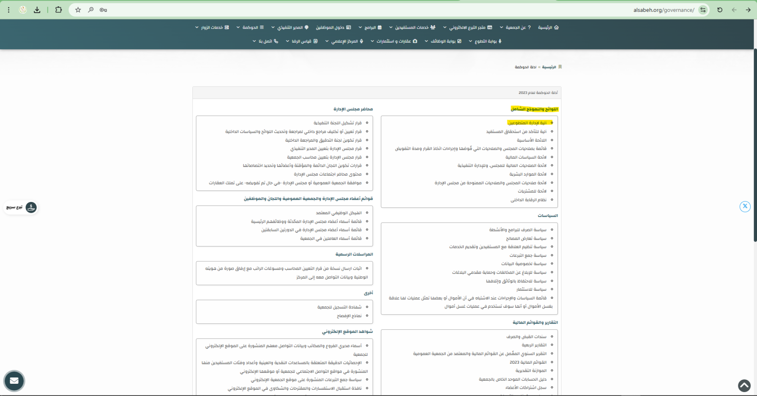Click the server icon beside خدمات الزوار
Viewport: 757px width, 396px height.
227,27
